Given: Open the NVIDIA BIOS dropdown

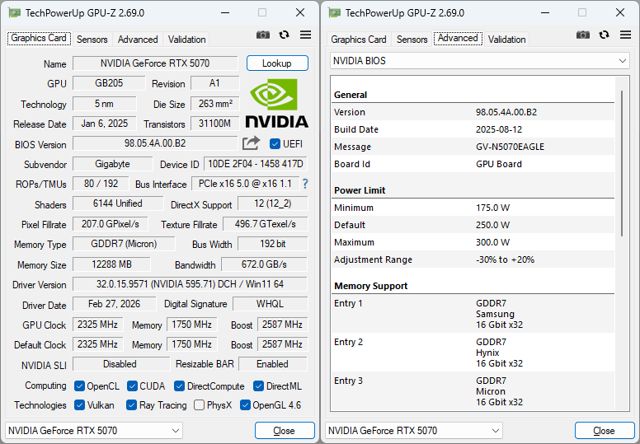Looking at the screenshot, I should coord(480,61).
